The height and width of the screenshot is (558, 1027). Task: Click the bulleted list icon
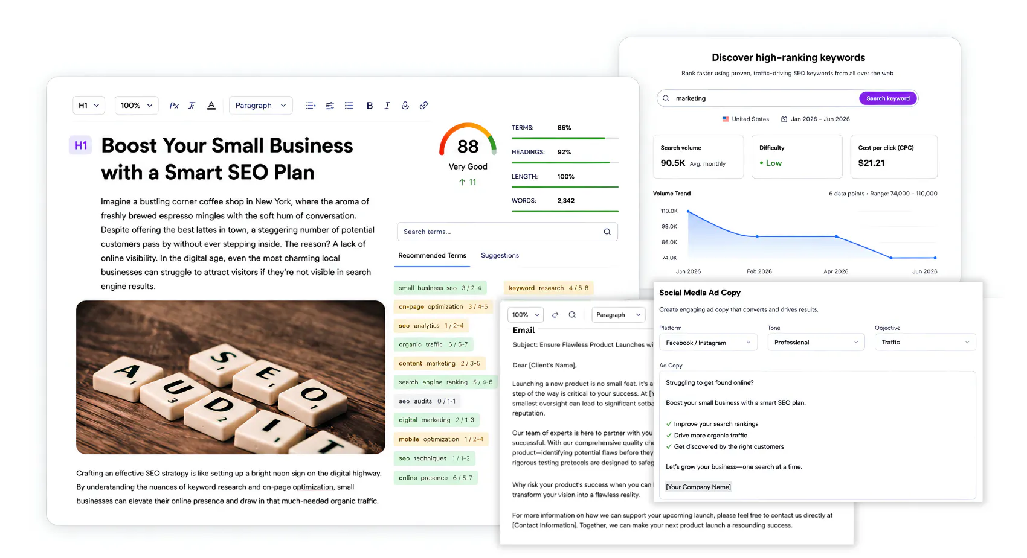click(x=349, y=106)
